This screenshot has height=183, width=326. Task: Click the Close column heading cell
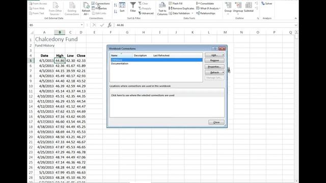pos(81,55)
